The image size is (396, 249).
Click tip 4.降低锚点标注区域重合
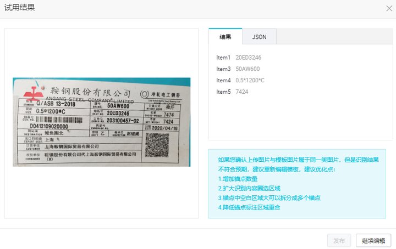pyautogui.click(x=249, y=207)
